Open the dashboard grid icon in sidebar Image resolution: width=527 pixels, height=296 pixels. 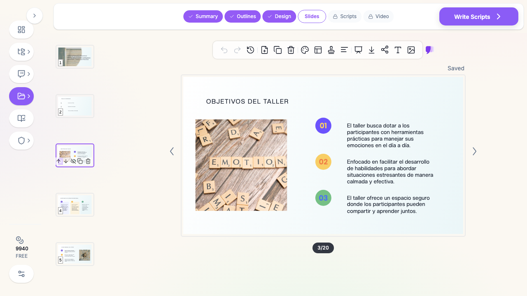[x=21, y=30]
